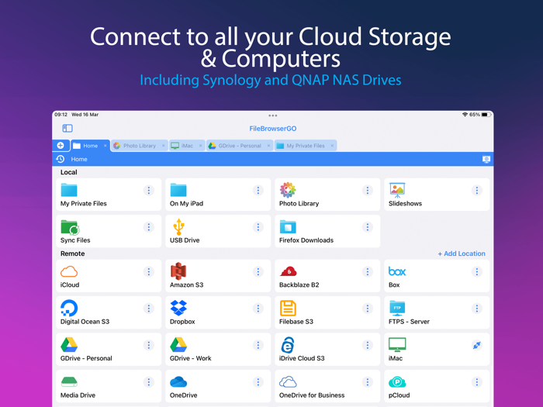543x407 pixels.
Task: Open the history clock icon
Action: [61, 159]
